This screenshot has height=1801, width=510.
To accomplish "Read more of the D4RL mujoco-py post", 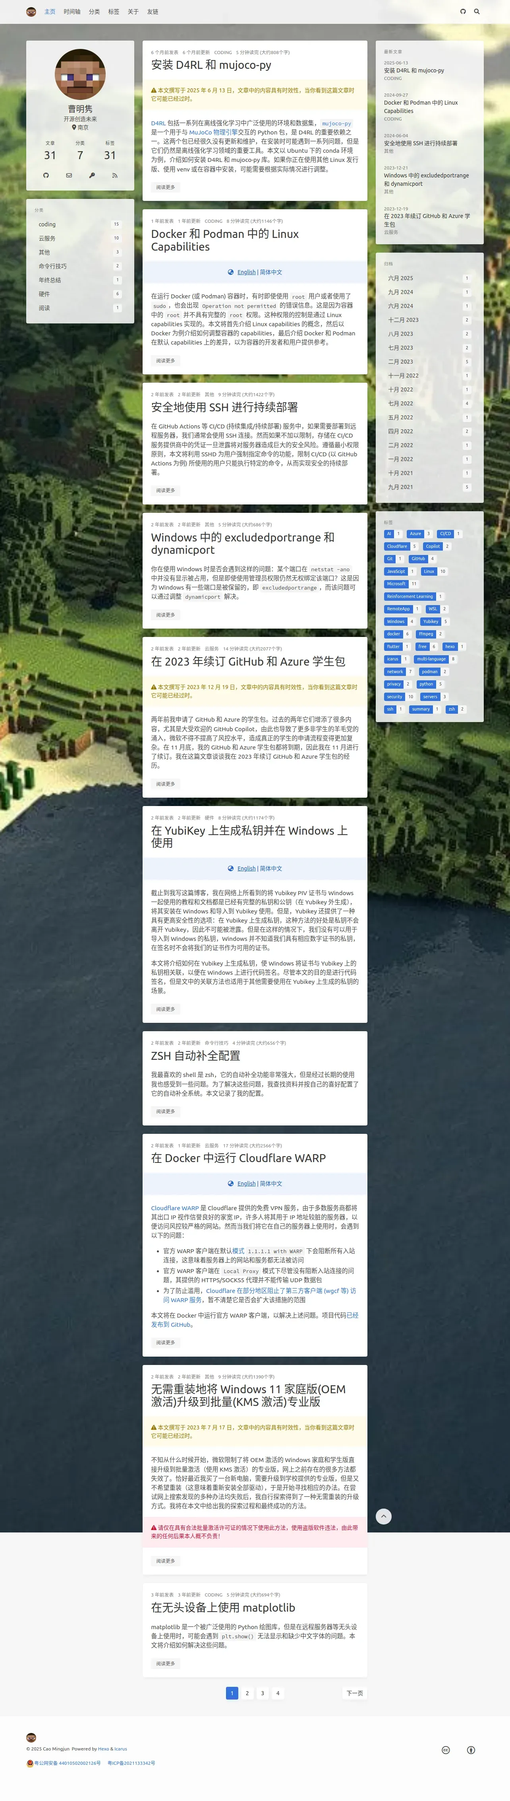I will (166, 187).
